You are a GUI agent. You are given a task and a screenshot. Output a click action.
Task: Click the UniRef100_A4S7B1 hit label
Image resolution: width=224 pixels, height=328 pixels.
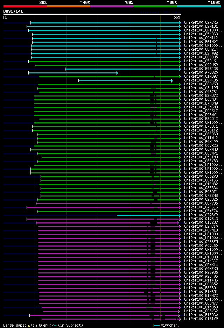[x=201, y=92]
